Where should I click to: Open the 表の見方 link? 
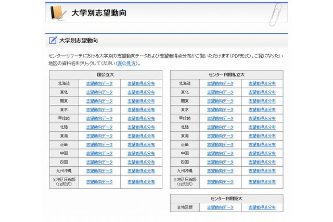126,64
